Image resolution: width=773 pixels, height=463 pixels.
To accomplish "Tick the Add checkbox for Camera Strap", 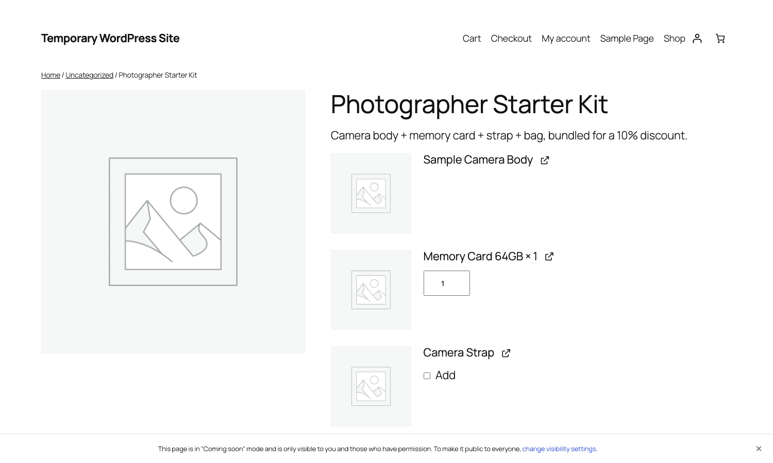I will [x=427, y=376].
